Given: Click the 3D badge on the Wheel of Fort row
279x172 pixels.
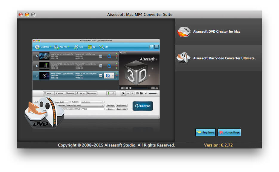Looking at the screenshot, I should [x=101, y=76].
